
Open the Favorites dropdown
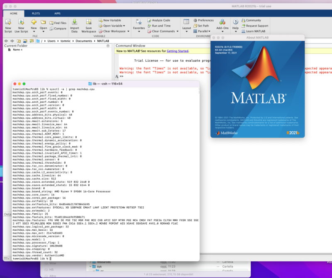(x=139, y=31)
